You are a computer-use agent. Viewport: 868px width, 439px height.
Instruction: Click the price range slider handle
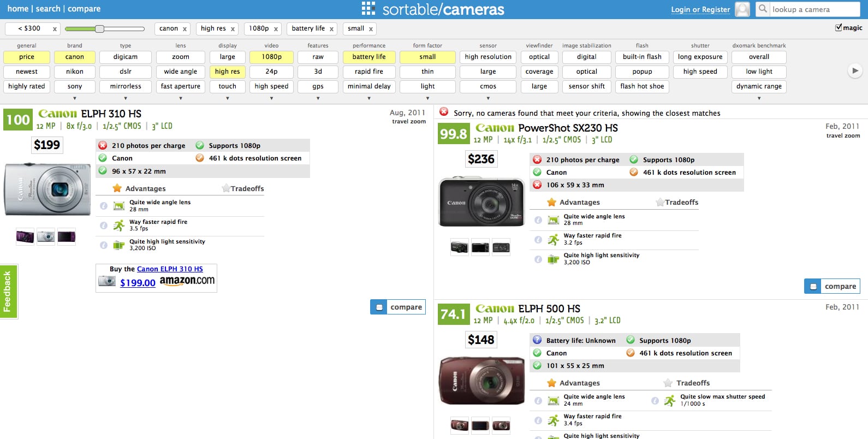point(99,29)
